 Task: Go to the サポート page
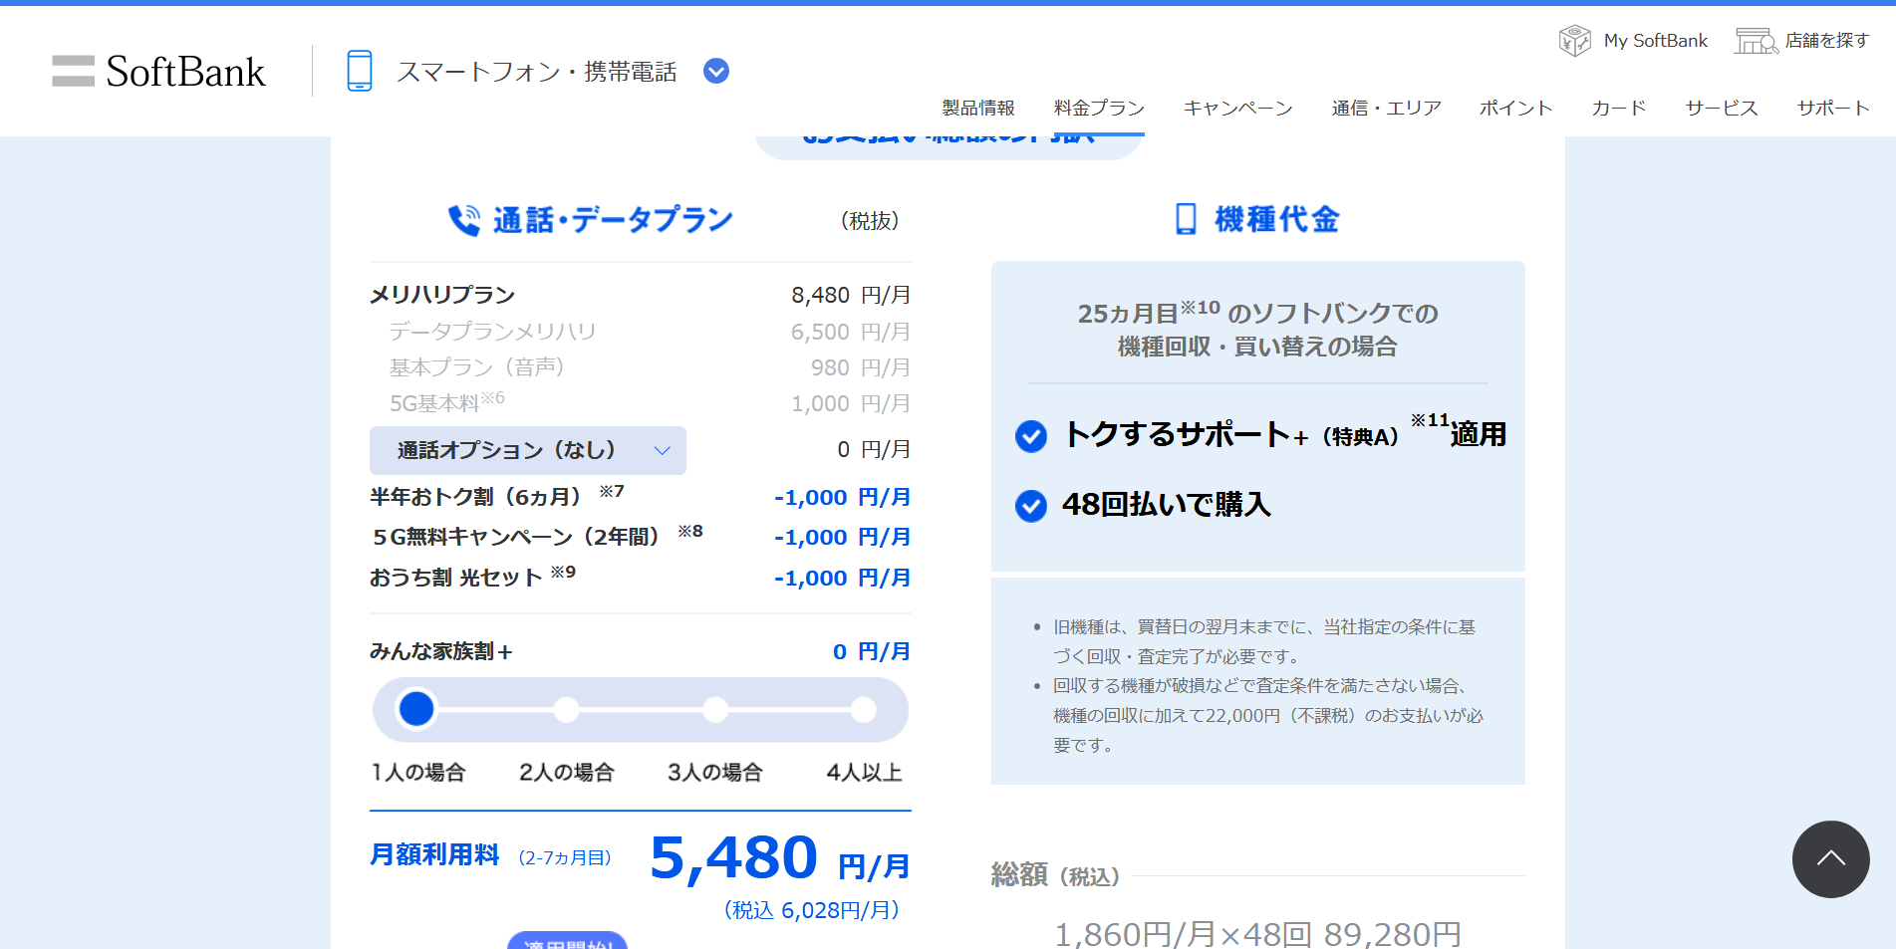click(x=1832, y=108)
